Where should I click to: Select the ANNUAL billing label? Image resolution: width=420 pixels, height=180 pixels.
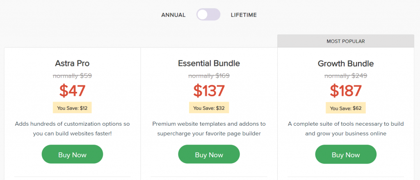pos(173,15)
